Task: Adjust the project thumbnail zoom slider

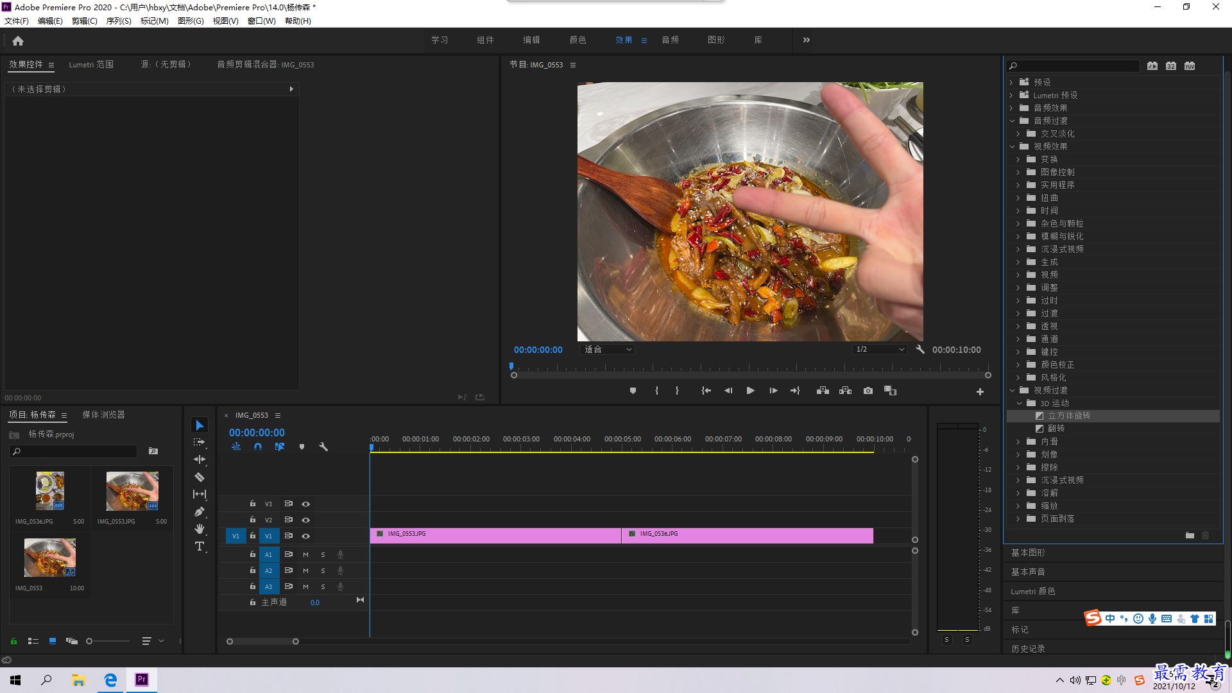Action: [90, 641]
